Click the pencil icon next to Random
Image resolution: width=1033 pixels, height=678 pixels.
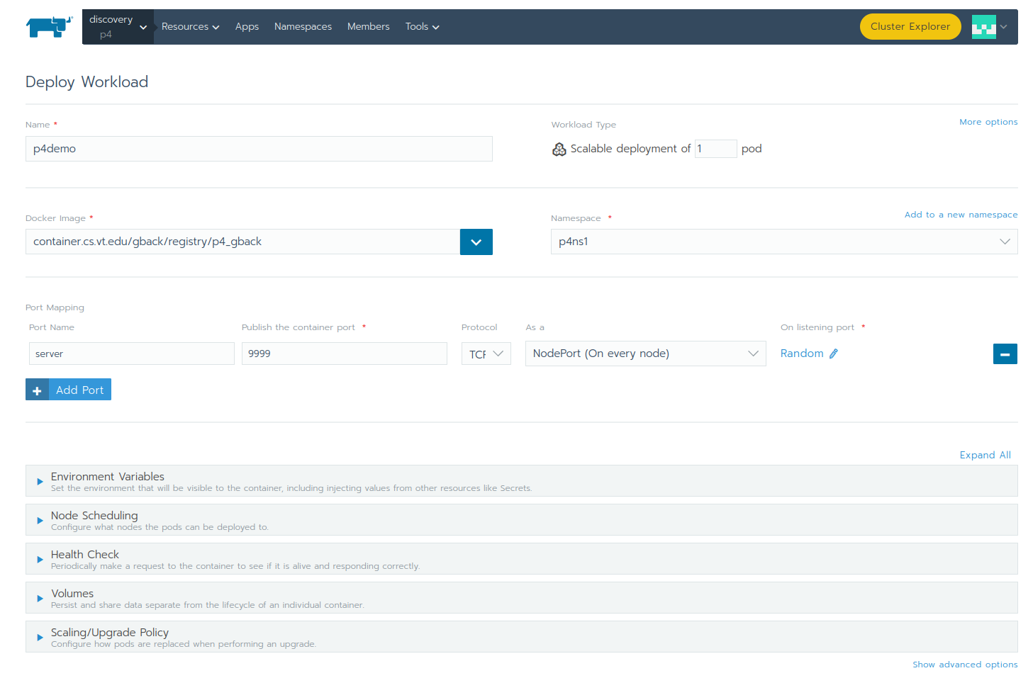pos(834,354)
